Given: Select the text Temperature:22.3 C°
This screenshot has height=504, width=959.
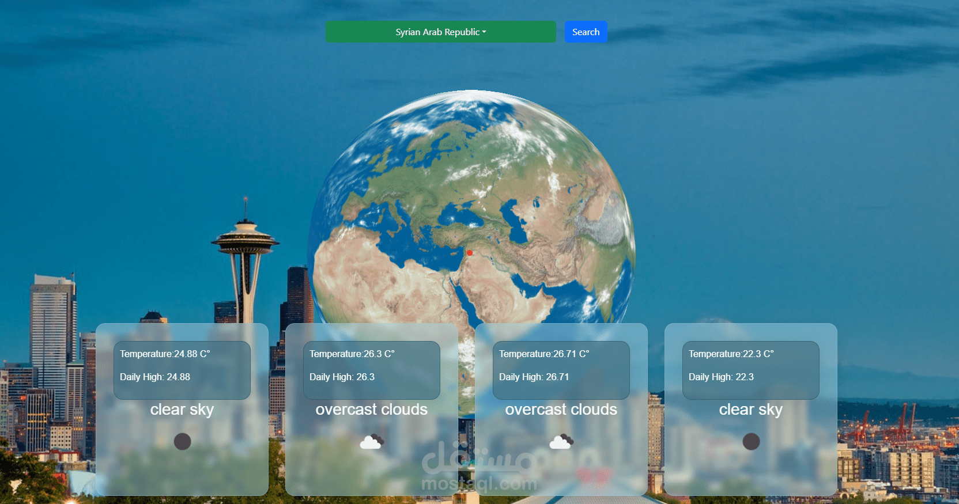Looking at the screenshot, I should tap(731, 354).
